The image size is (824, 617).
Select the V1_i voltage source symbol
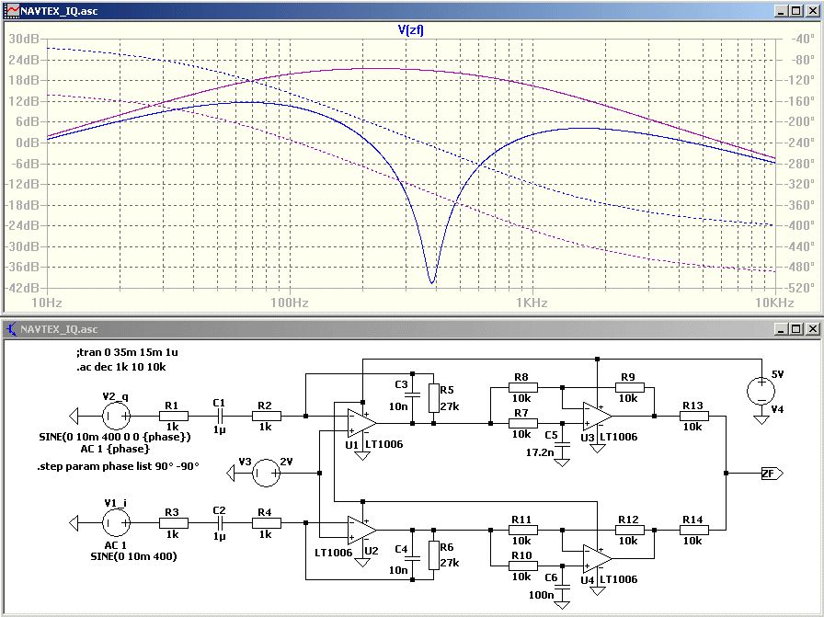click(x=116, y=523)
